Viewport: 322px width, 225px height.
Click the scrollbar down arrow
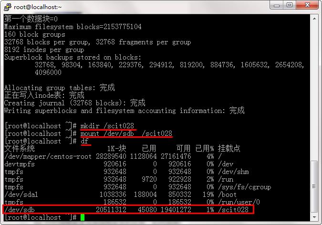[x=314, y=217]
